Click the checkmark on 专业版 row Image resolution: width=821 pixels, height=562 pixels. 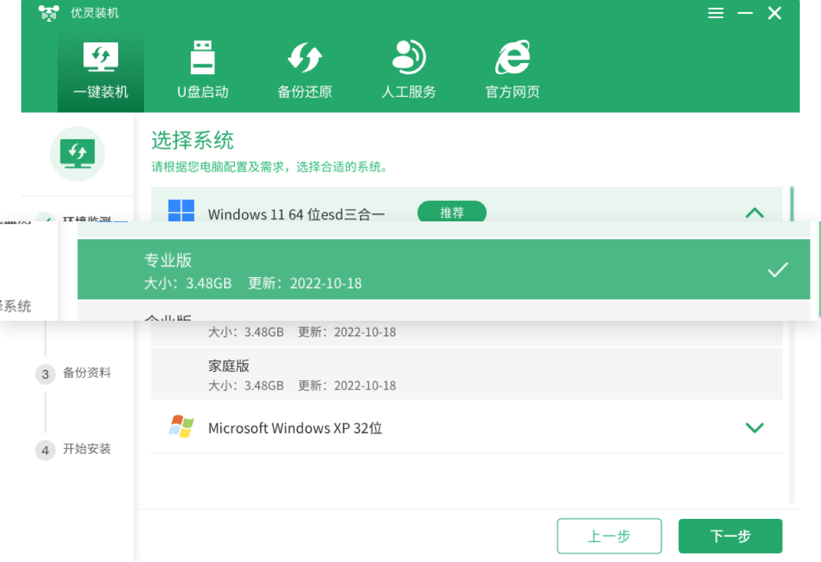pyautogui.click(x=777, y=270)
